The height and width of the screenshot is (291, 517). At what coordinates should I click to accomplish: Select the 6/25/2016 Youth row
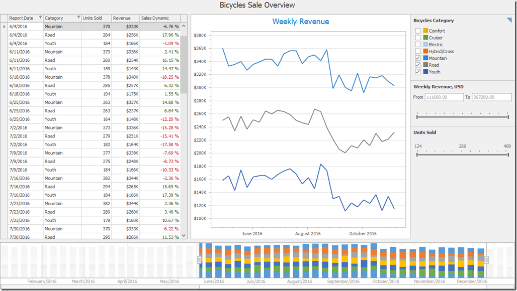(94, 119)
